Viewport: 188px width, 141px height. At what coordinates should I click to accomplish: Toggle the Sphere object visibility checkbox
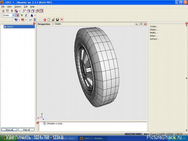point(5,27)
